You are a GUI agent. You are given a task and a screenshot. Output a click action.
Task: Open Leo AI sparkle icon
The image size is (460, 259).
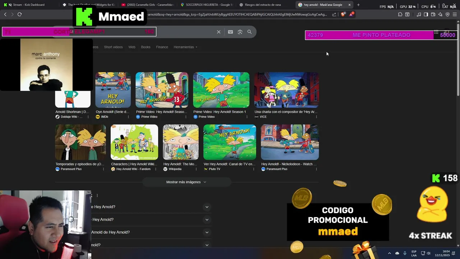tap(440, 14)
